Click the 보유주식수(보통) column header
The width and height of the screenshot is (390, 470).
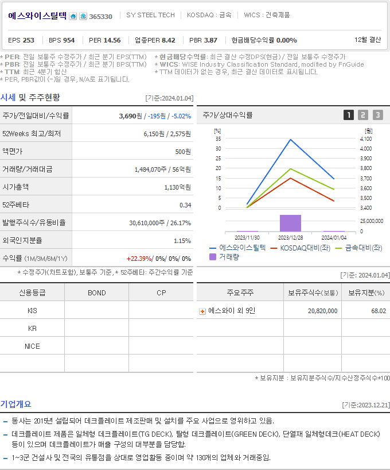313,293
